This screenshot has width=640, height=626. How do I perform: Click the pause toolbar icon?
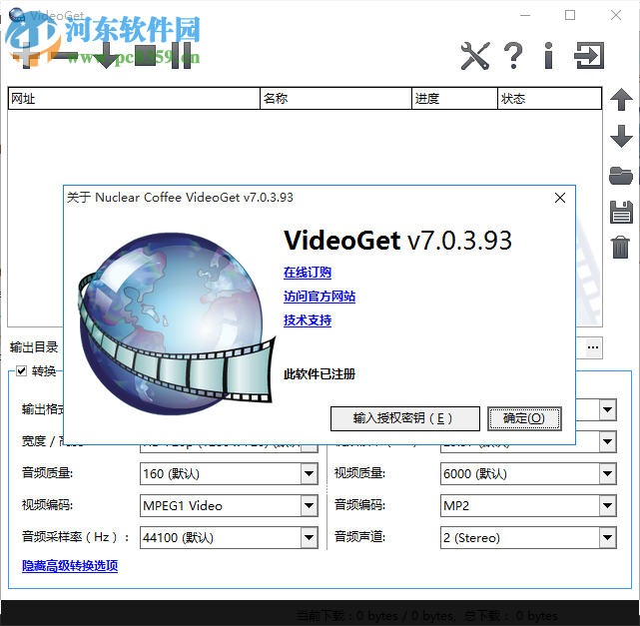click(182, 56)
